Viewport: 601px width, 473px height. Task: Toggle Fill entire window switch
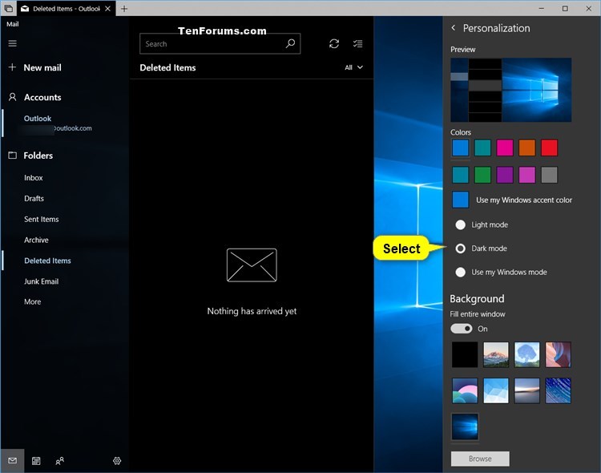(x=461, y=329)
